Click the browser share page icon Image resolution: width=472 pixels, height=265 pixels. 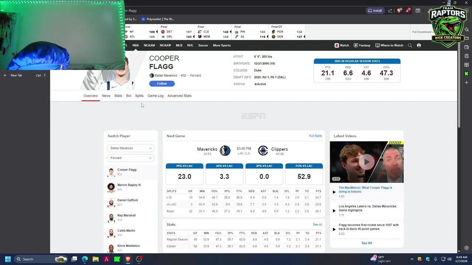(390, 11)
